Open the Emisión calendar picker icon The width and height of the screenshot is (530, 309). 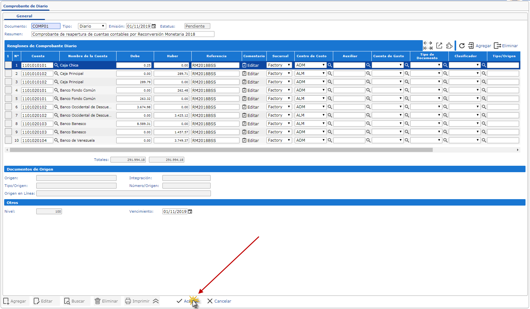click(154, 26)
